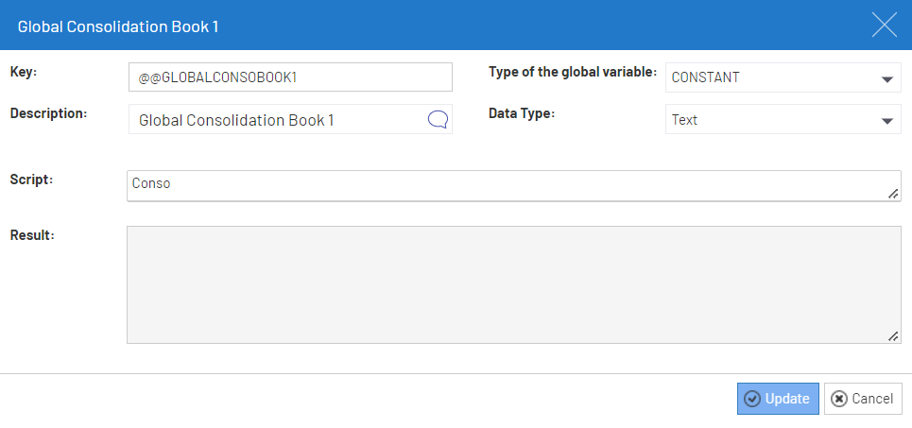Click the Script box resize handle

pos(893,194)
